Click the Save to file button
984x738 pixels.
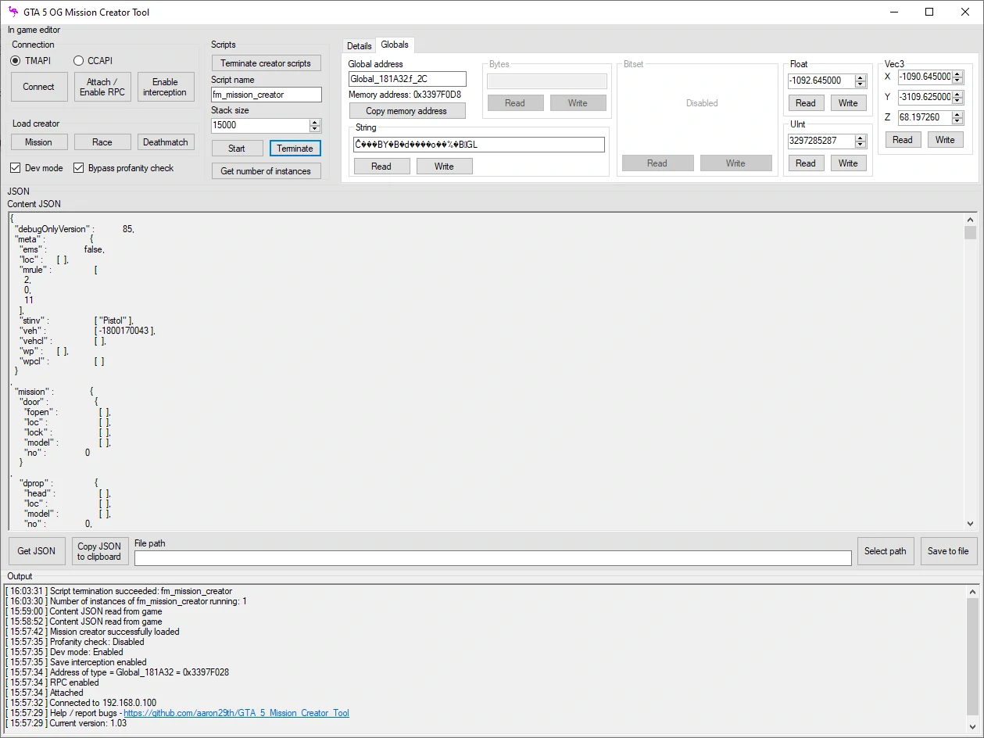point(948,551)
